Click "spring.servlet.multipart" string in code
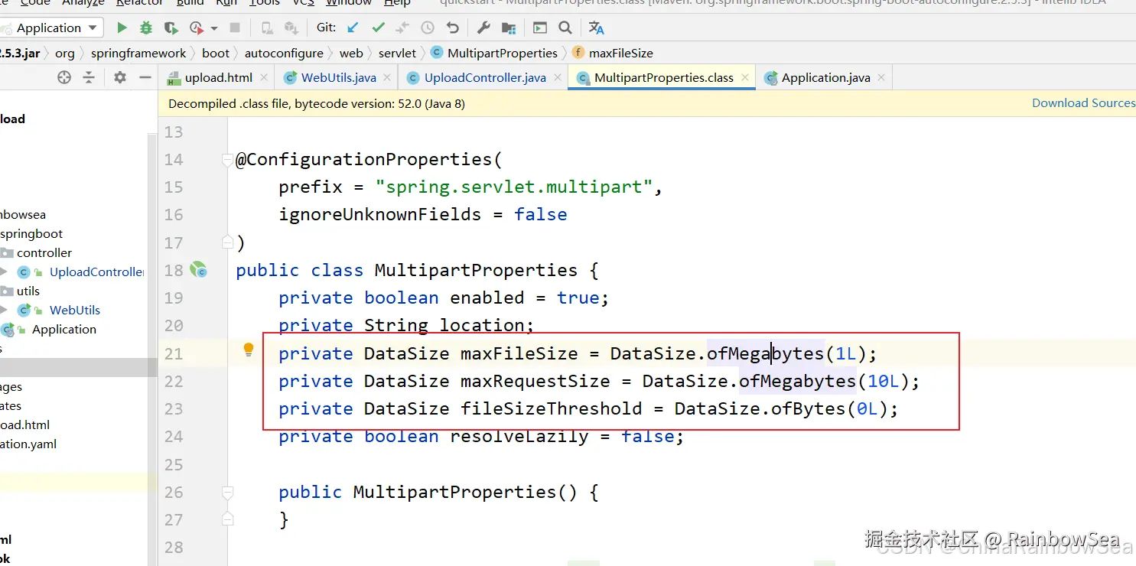The width and height of the screenshot is (1136, 566). coord(516,187)
